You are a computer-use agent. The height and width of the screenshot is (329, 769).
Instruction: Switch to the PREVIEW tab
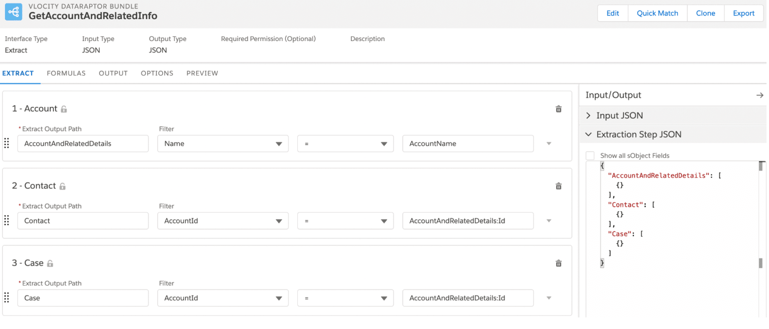point(202,73)
